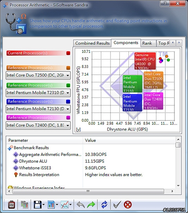Select the Components tab

(126, 43)
